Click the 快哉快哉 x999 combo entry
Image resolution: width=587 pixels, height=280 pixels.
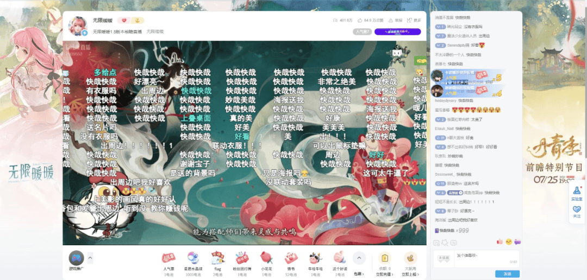point(452,230)
